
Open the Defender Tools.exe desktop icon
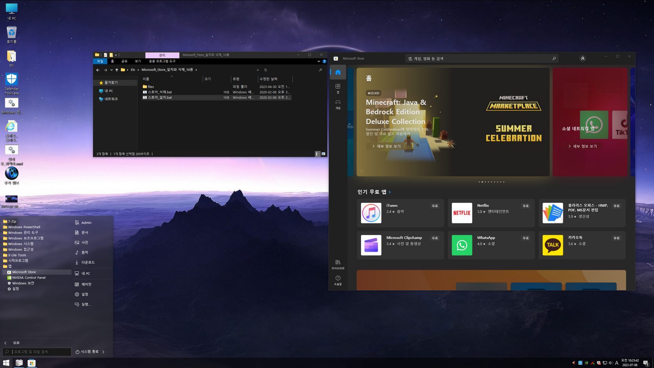tap(11, 84)
